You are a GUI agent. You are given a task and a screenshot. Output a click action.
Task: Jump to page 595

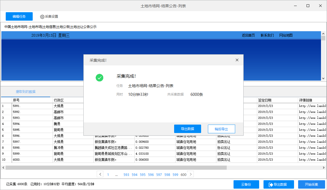click(x=143, y=175)
